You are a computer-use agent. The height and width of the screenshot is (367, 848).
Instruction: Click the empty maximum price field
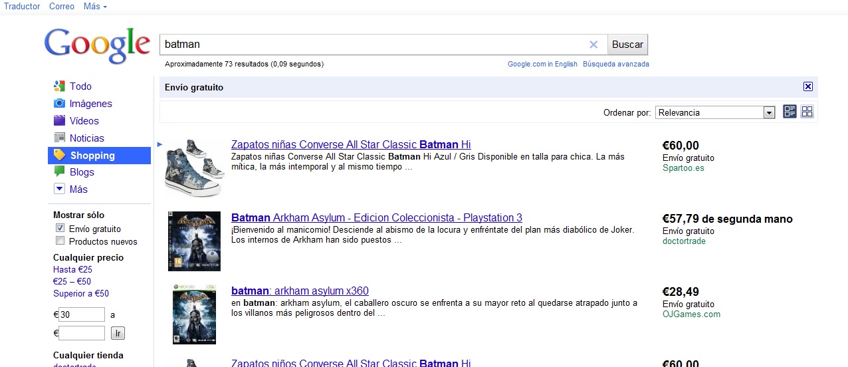[82, 333]
